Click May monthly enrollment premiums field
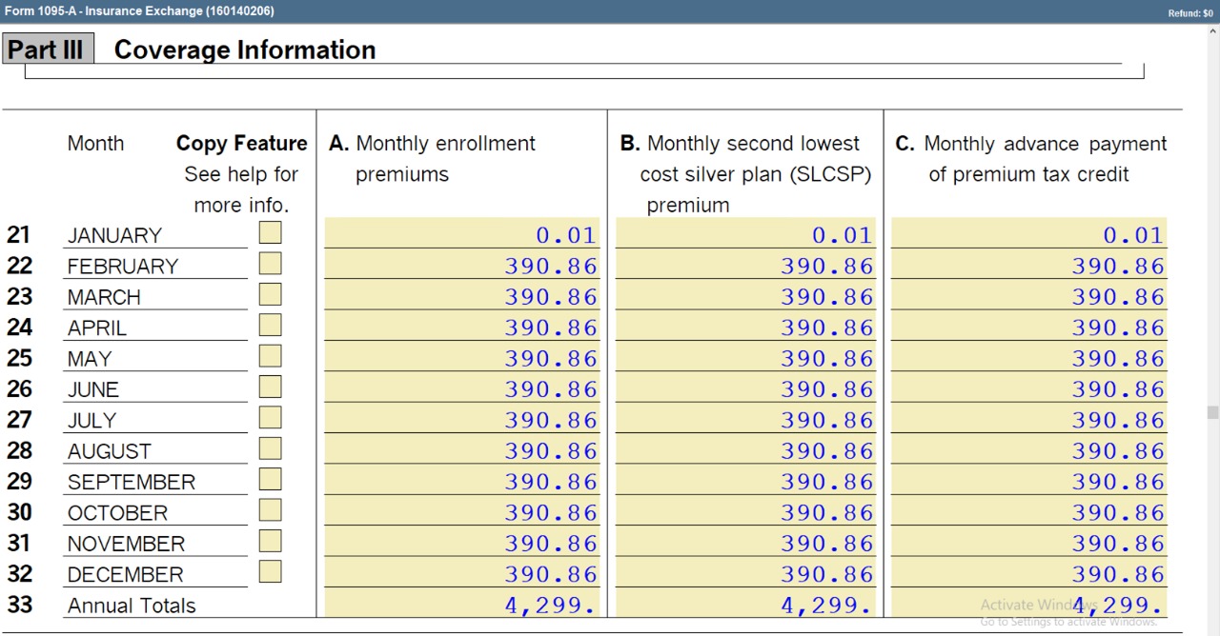Screen dimensions: 1220x636 point(462,358)
